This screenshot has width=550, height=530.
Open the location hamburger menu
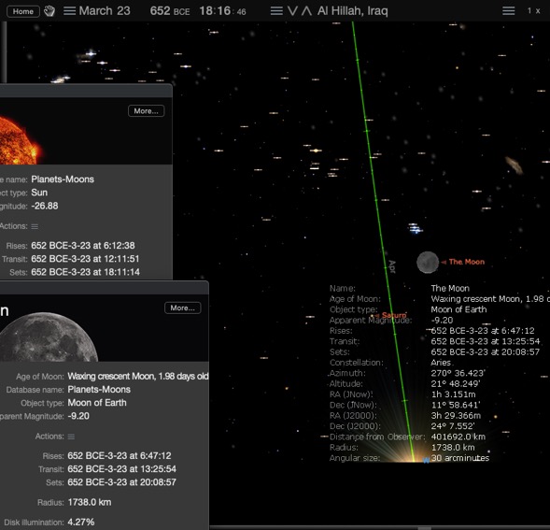(x=276, y=11)
